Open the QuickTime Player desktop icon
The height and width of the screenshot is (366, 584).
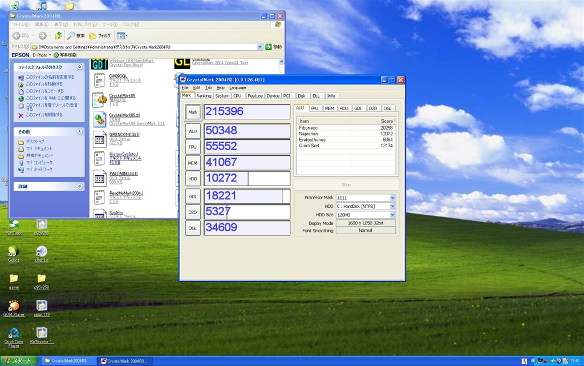pyautogui.click(x=14, y=333)
